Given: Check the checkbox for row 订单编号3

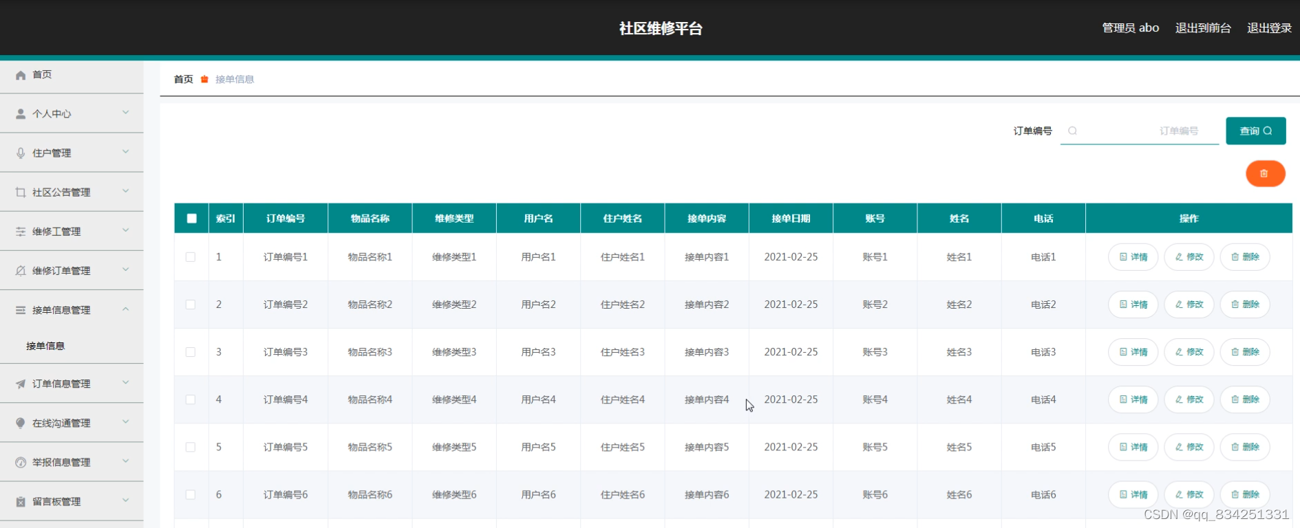Looking at the screenshot, I should point(191,352).
